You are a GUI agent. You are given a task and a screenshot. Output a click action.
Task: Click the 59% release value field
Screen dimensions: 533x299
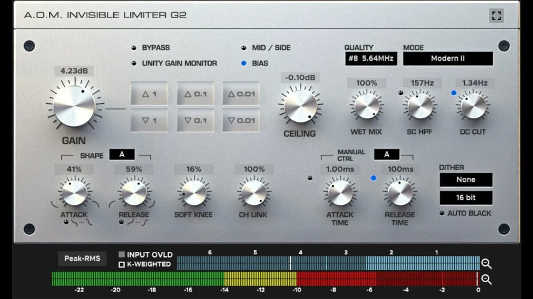[x=134, y=169]
